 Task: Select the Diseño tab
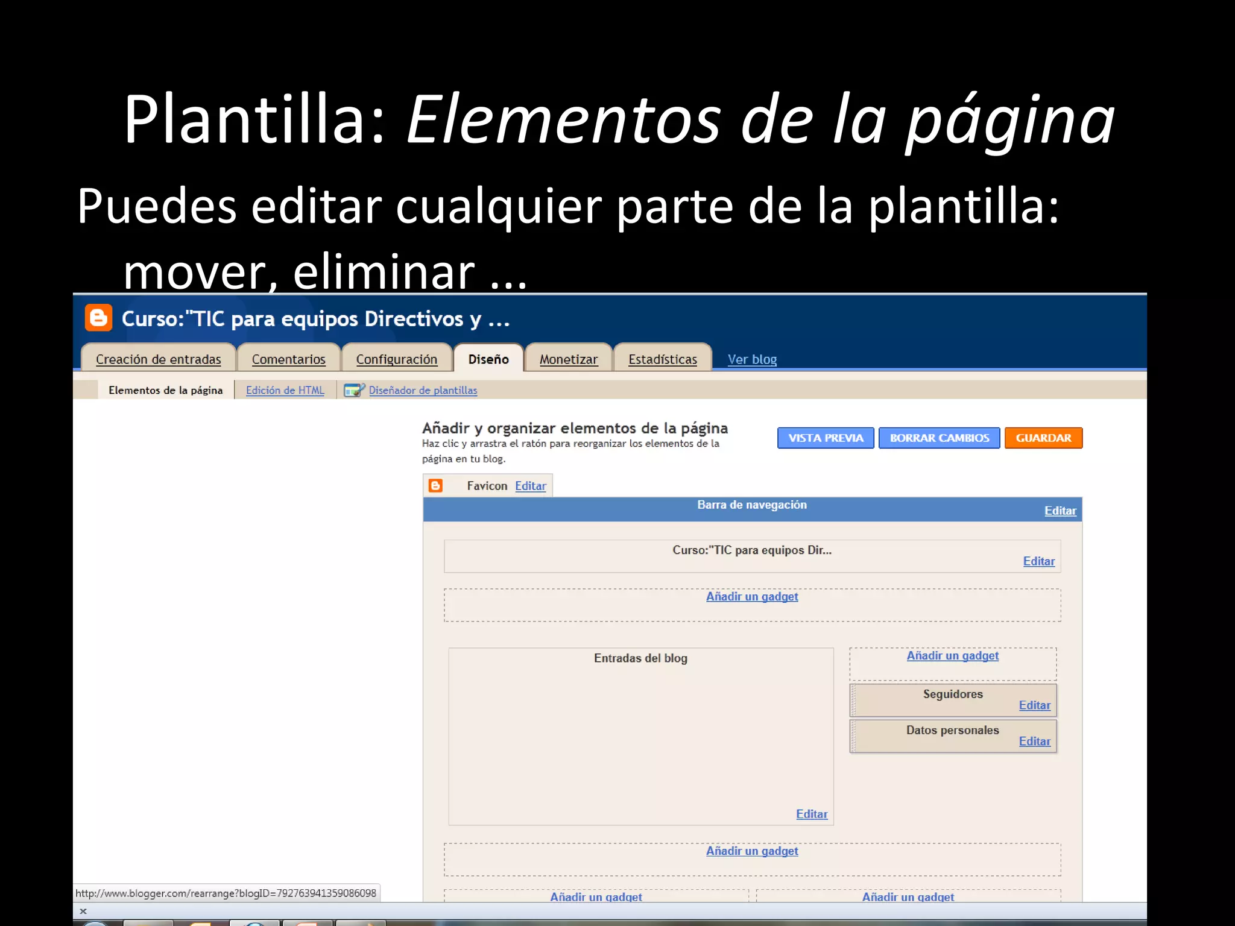(x=488, y=359)
